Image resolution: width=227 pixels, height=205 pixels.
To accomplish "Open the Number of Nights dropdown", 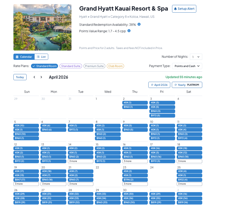I will 196,57.
